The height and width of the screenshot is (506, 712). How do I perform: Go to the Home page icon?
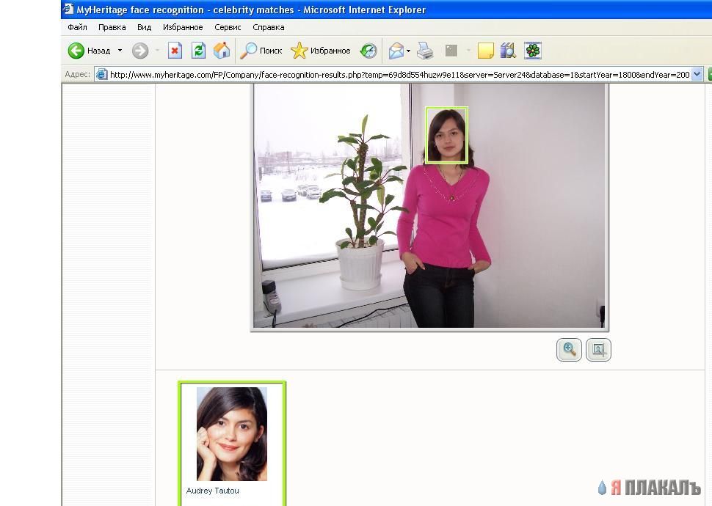(222, 51)
